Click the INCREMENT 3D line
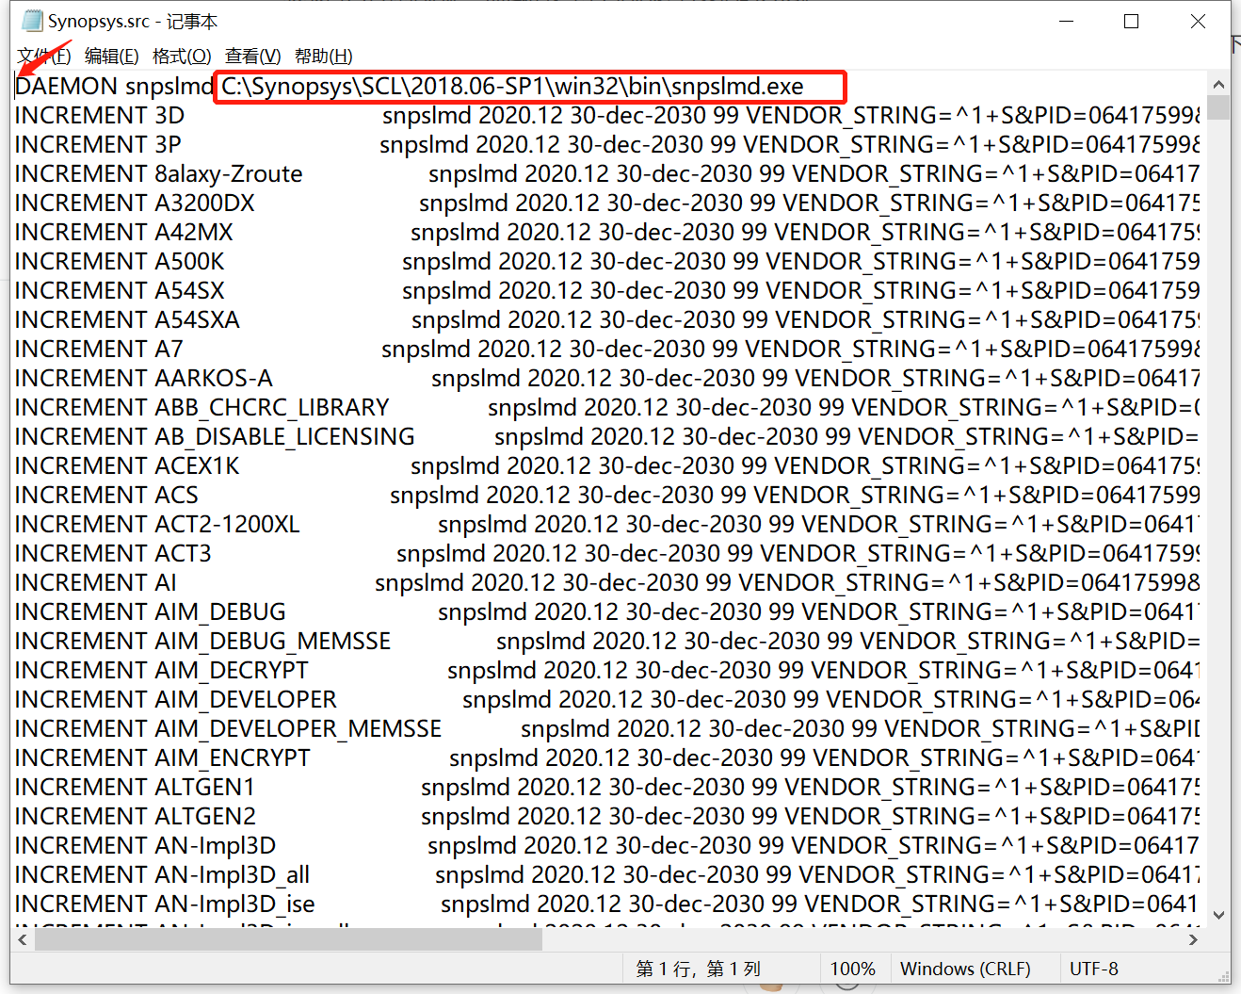The height and width of the screenshot is (994, 1241). coord(607,116)
